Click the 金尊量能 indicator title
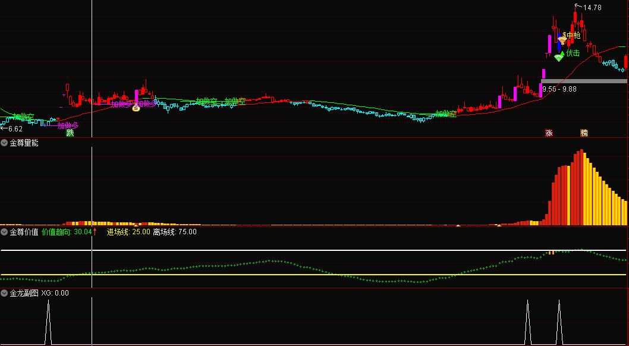The width and height of the screenshot is (629, 346). [x=24, y=143]
